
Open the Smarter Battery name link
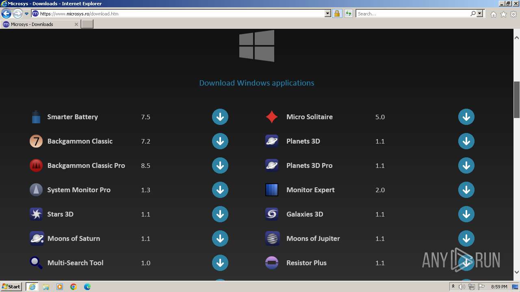(x=73, y=117)
